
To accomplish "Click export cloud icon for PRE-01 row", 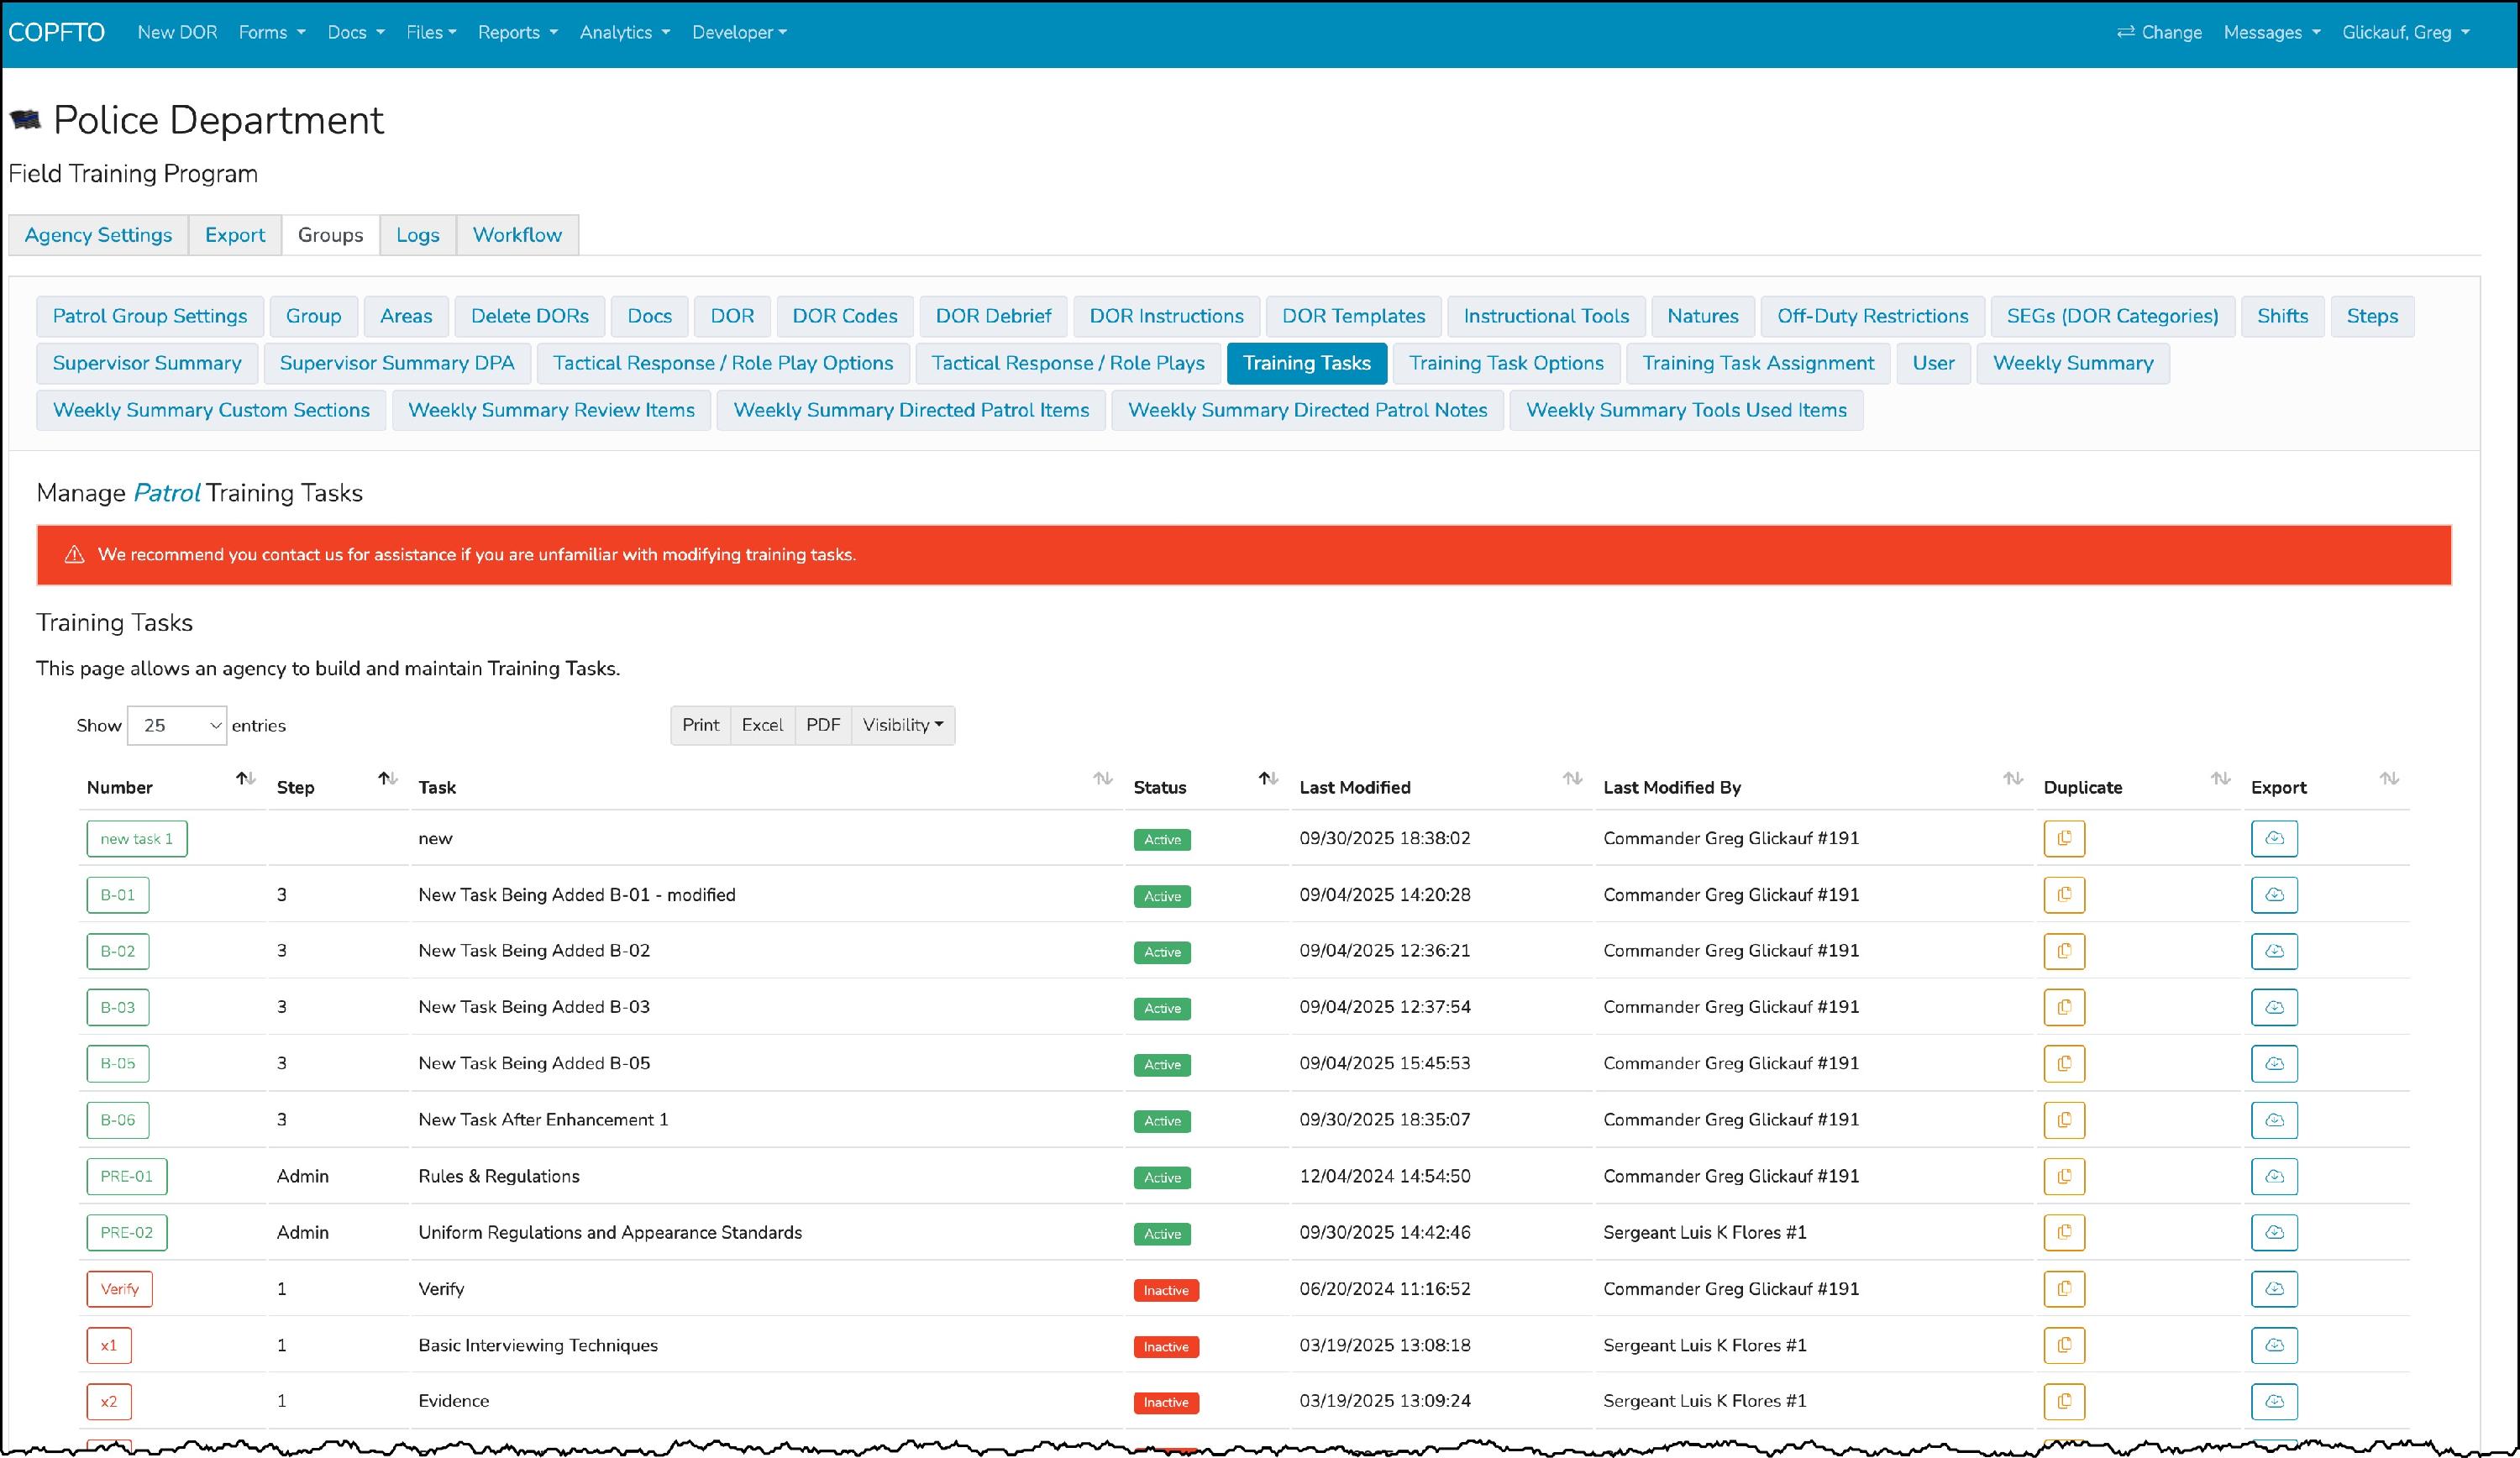I will click(2273, 1176).
